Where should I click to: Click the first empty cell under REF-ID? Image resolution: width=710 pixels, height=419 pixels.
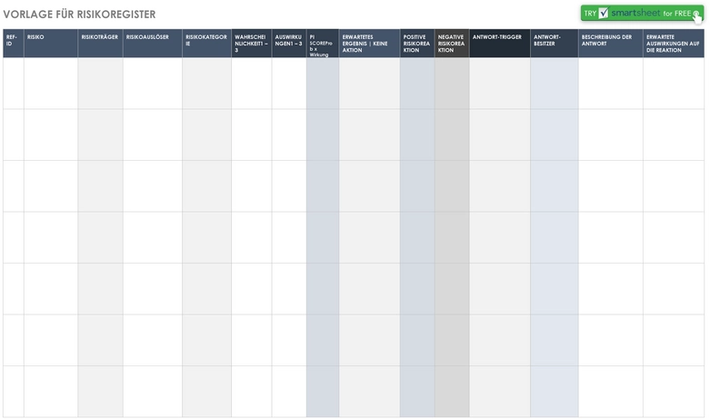pyautogui.click(x=14, y=84)
